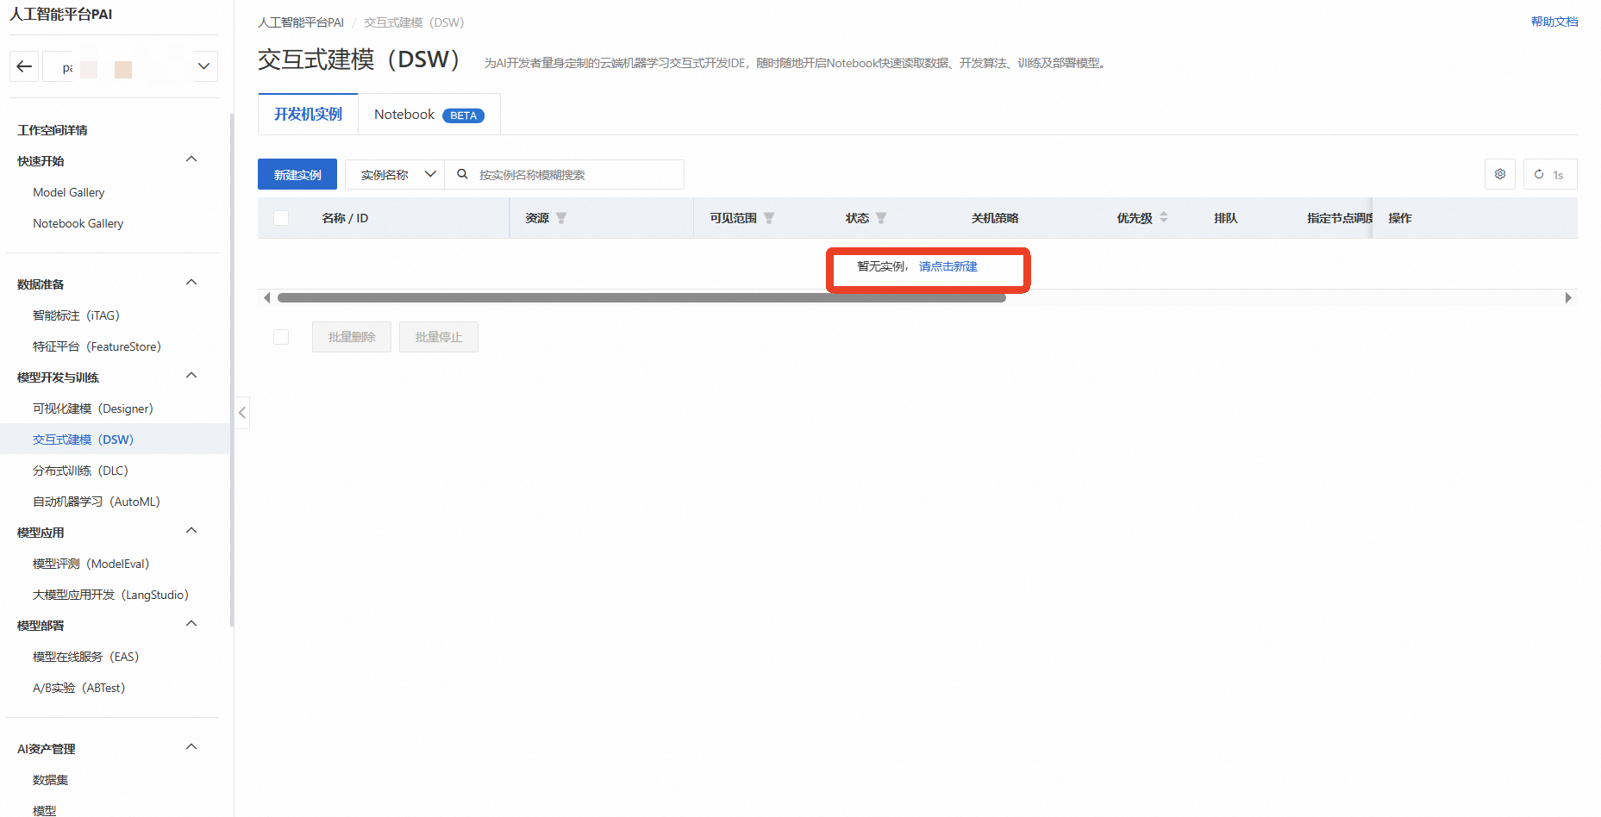Click the 新建实例 button

297,175
